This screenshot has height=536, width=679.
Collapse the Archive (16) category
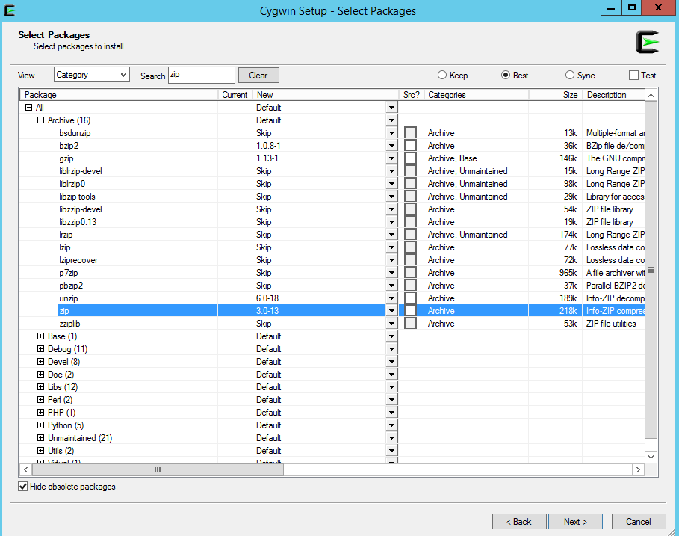(40, 120)
